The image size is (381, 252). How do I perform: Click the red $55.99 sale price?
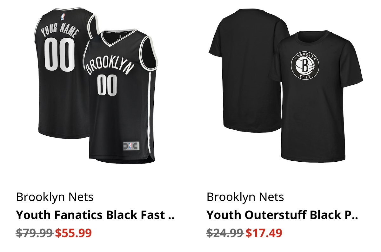[73, 233]
